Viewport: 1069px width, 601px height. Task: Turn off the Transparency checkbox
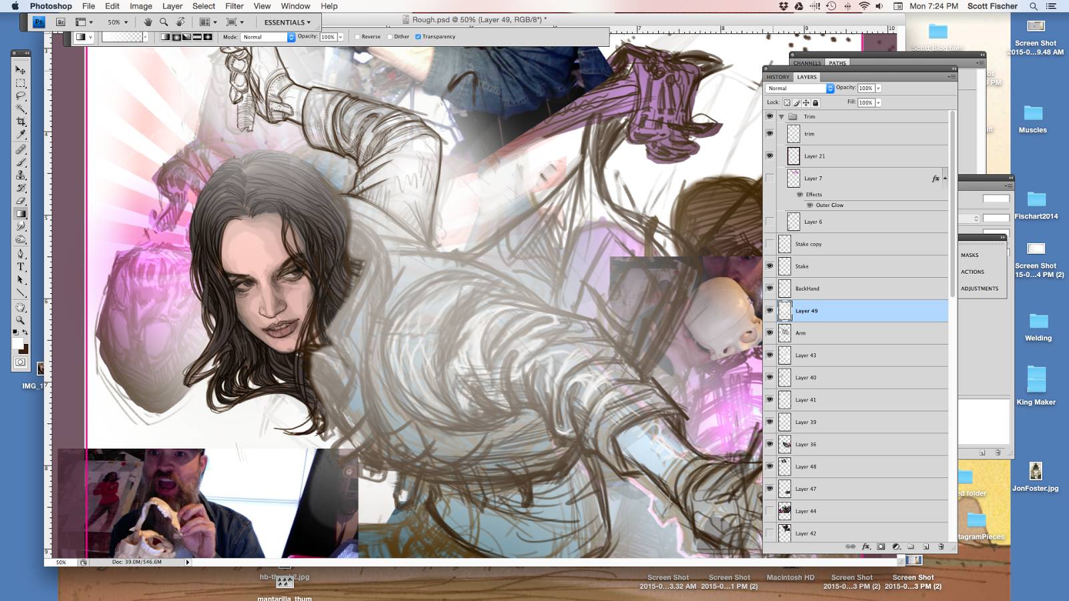(x=418, y=37)
